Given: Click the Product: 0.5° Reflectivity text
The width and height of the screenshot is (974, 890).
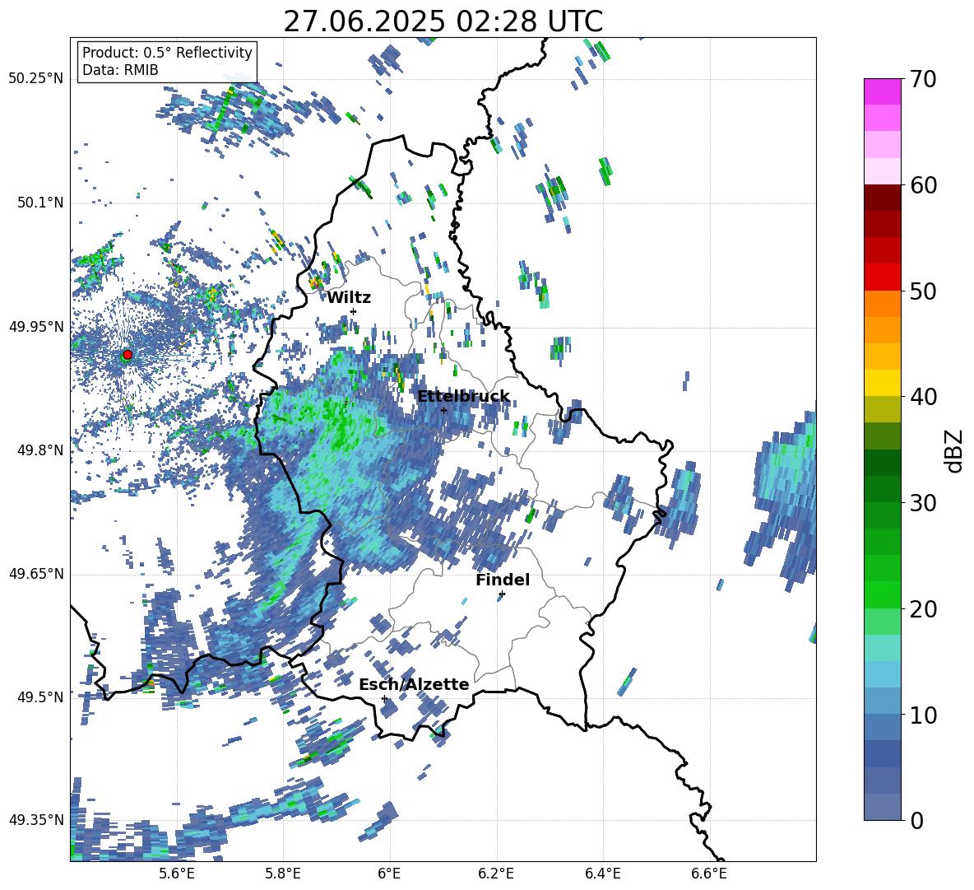Looking at the screenshot, I should pos(167,52).
